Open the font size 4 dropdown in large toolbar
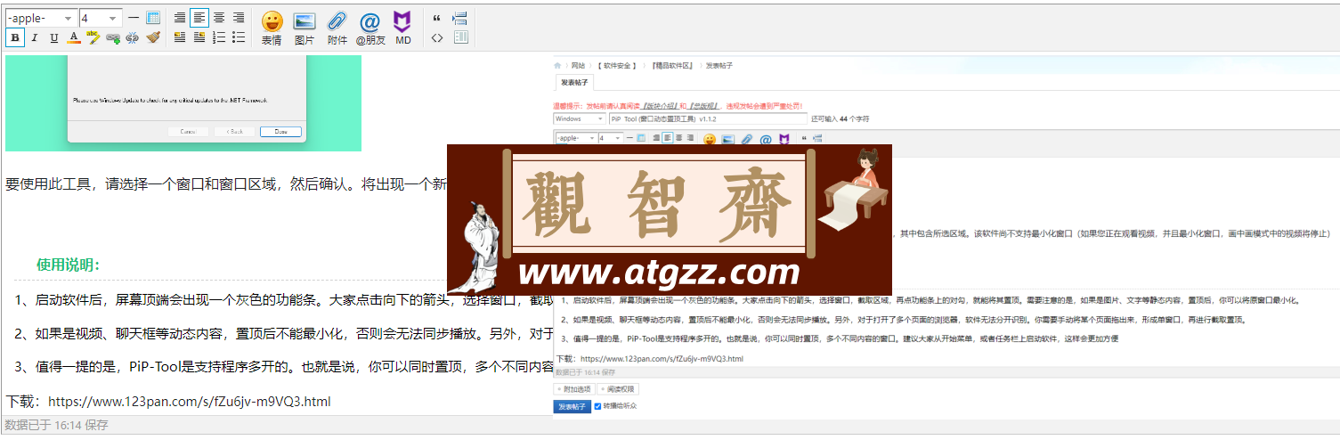The width and height of the screenshot is (1340, 440). [x=101, y=18]
